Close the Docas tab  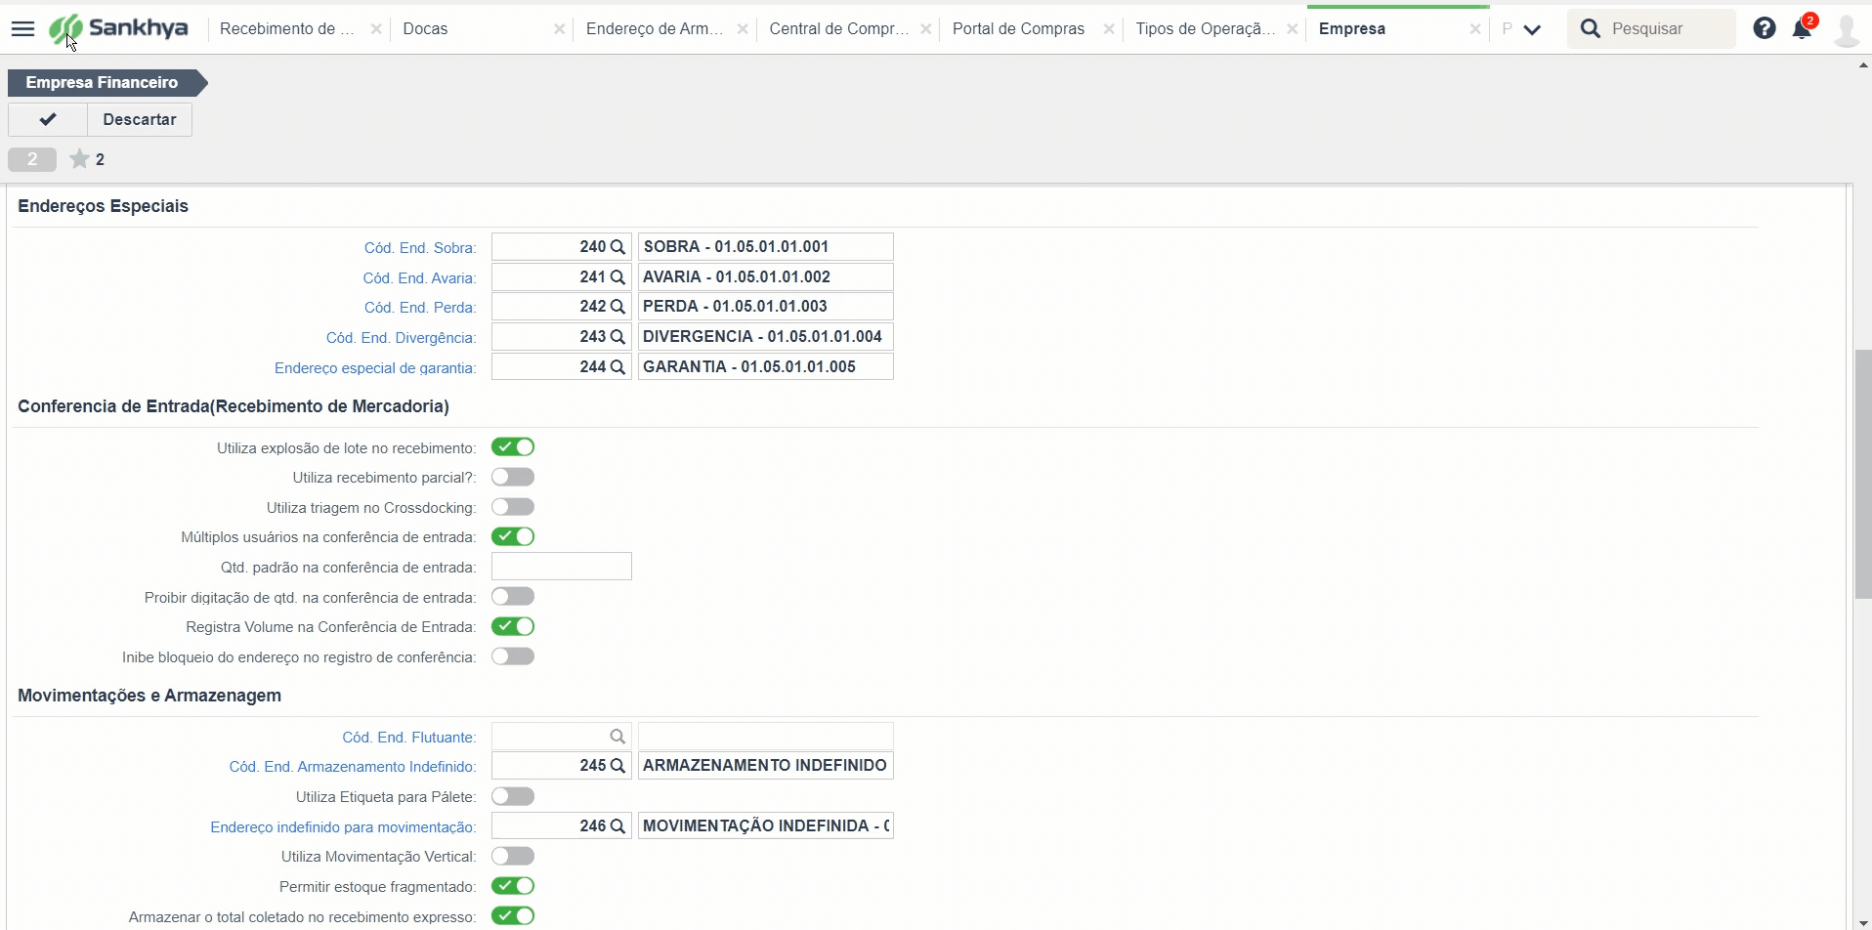[x=559, y=29]
